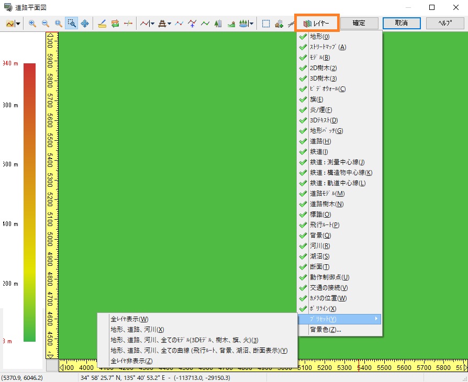
Task: Open the レイヤー layer menu button
Action: tap(317, 23)
